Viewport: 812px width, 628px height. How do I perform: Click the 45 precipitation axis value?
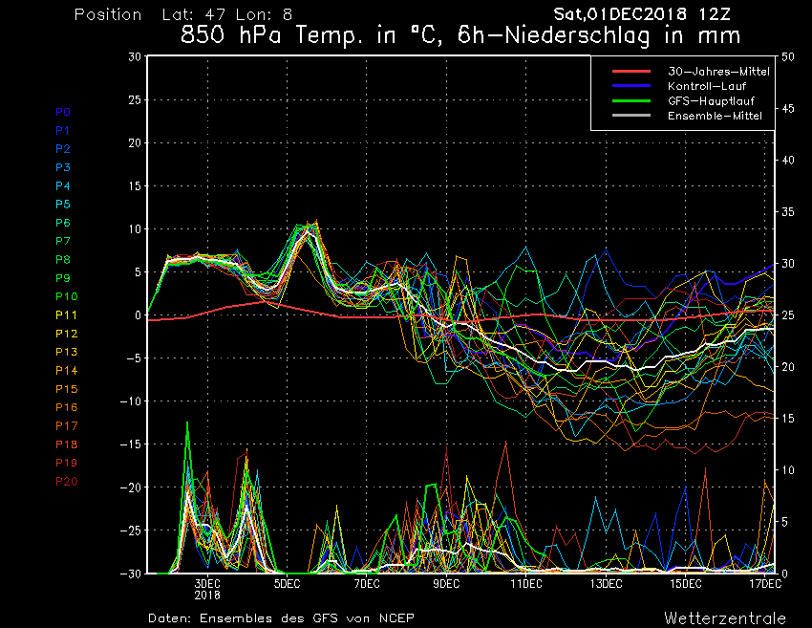[788, 108]
